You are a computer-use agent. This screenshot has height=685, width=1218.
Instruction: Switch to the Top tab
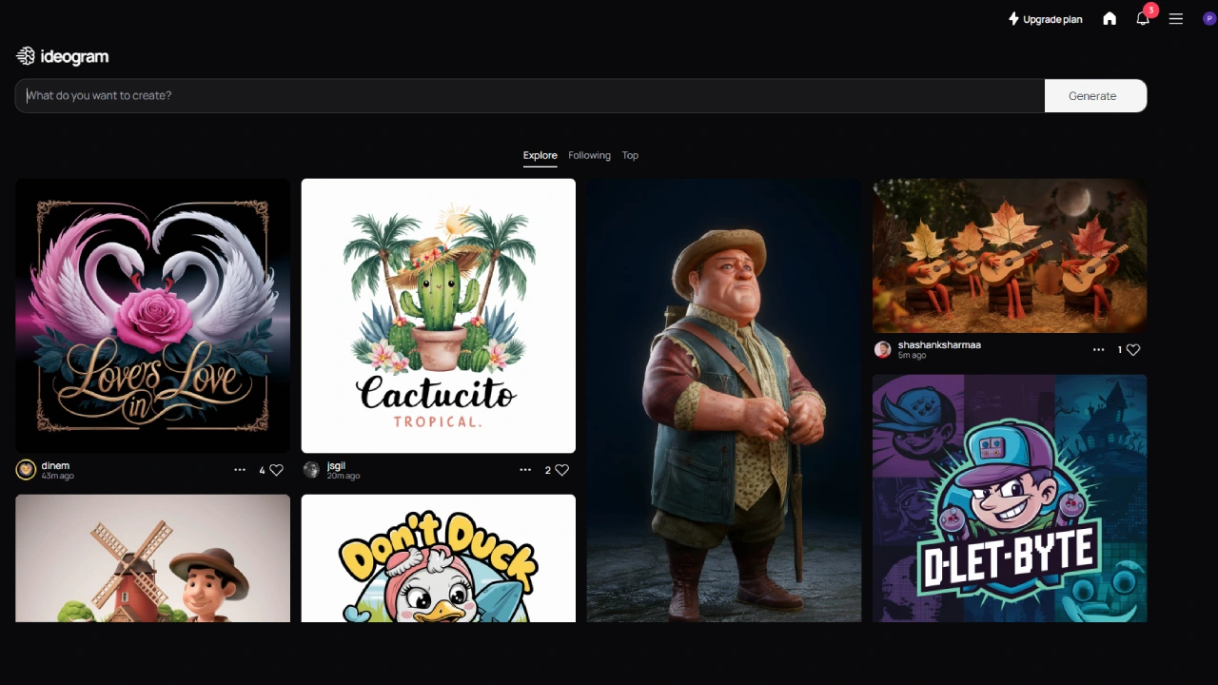click(x=630, y=155)
